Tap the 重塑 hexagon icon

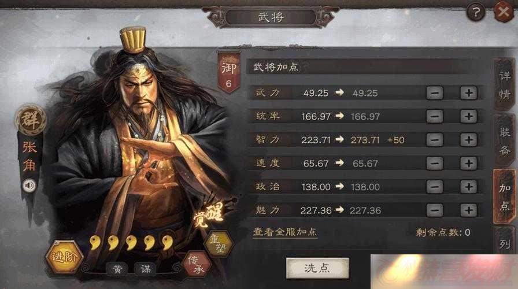pyautogui.click(x=219, y=244)
